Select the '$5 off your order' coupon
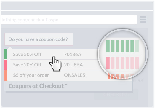The height and width of the screenshot is (108, 155). (31, 75)
